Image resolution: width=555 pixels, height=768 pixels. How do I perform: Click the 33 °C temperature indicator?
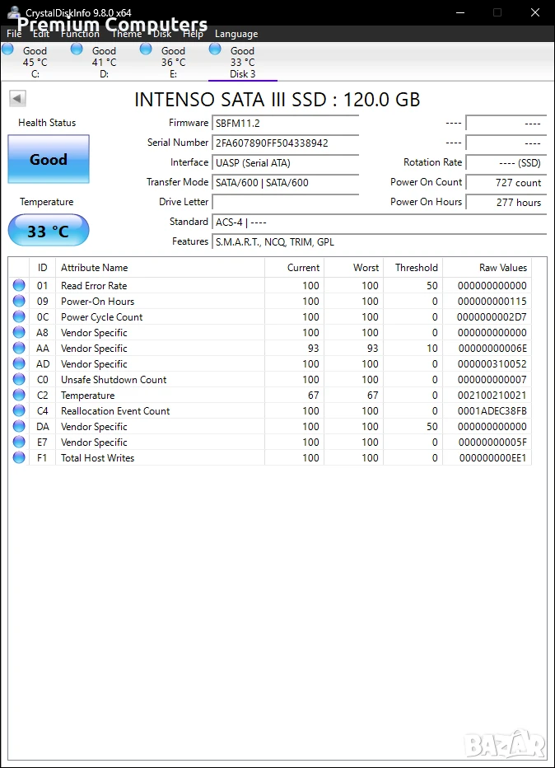[49, 231]
